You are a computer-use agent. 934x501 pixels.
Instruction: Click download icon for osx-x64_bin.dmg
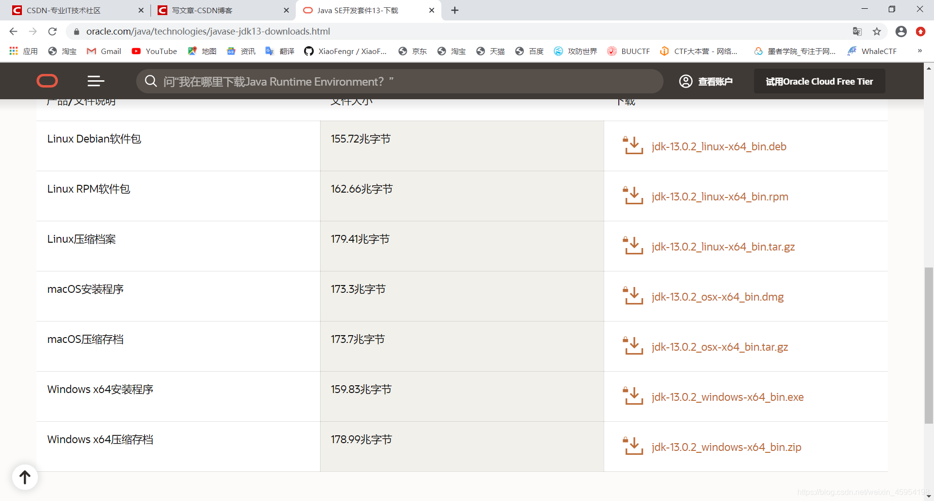tap(633, 296)
